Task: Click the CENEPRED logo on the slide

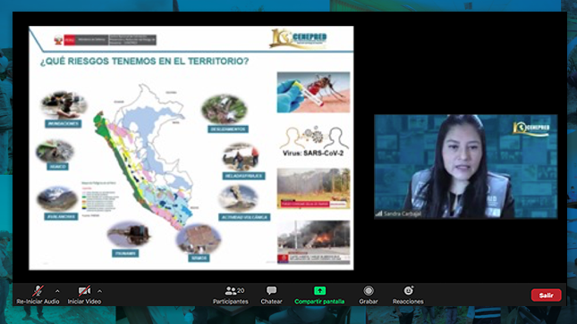Action: pyautogui.click(x=299, y=38)
